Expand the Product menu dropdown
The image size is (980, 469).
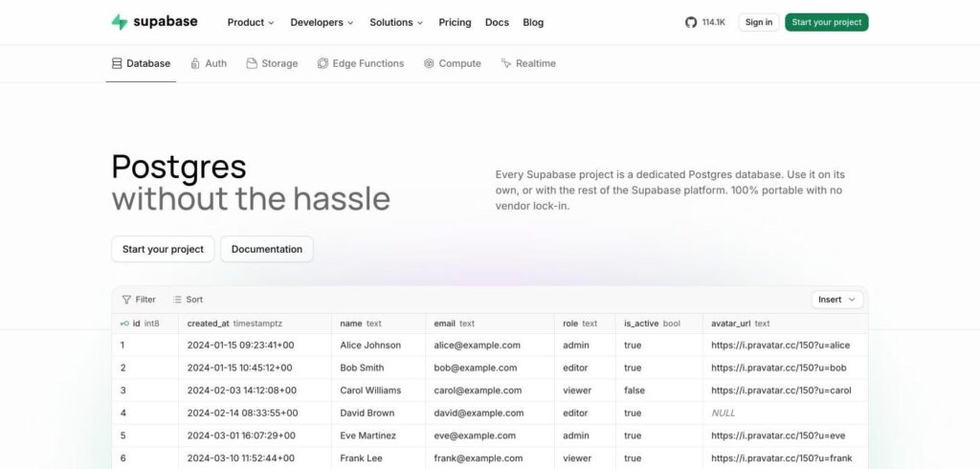click(251, 23)
